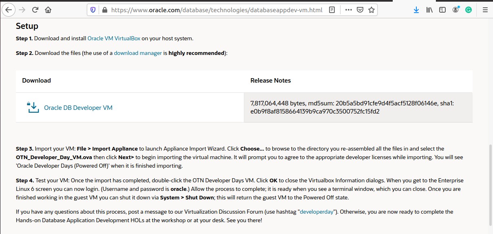
Task: Click the page vertical scrollbar thumb
Action: (490, 185)
